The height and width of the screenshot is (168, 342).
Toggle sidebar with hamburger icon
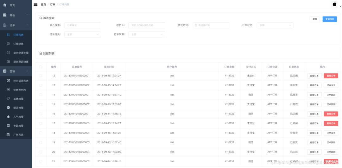[x=35, y=4]
